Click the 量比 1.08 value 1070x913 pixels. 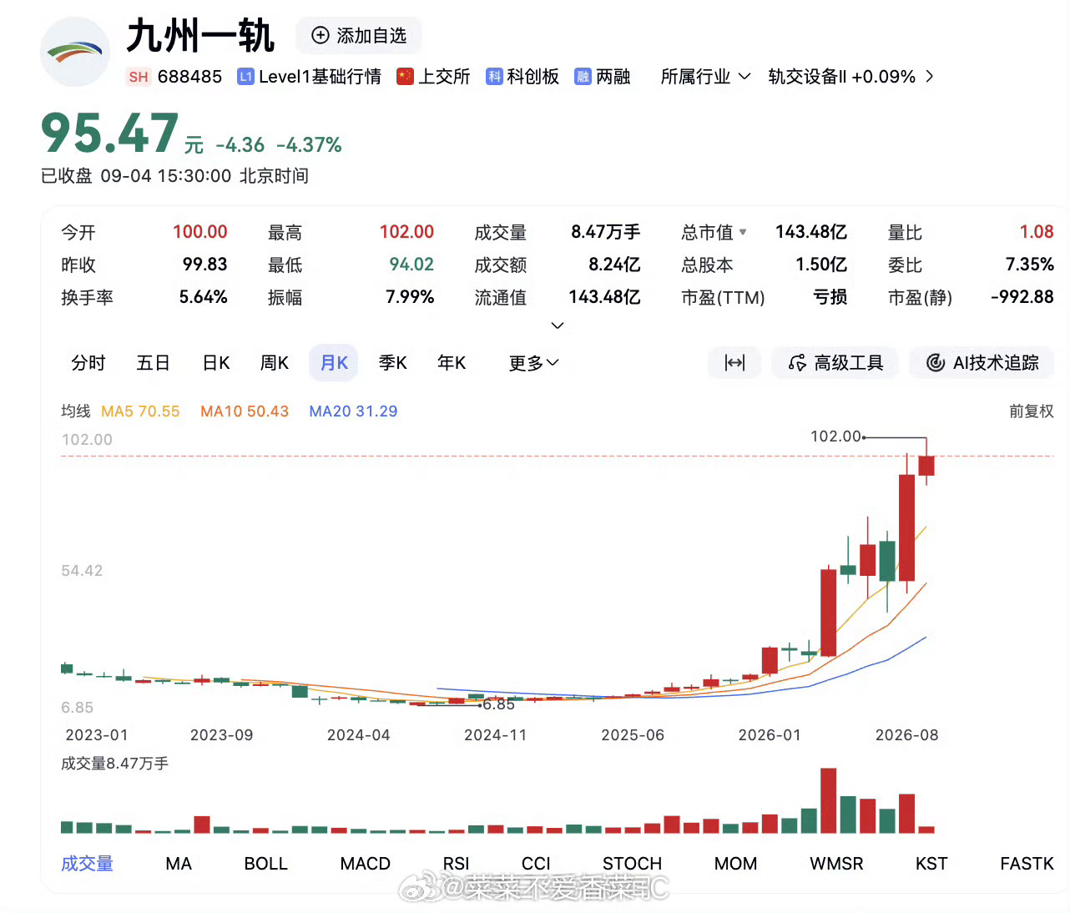[x=1037, y=232]
